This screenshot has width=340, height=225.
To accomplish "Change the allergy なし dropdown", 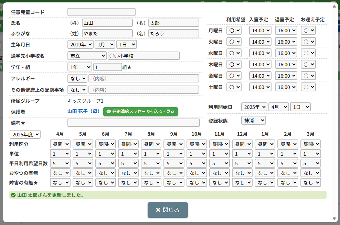I will point(77,78).
